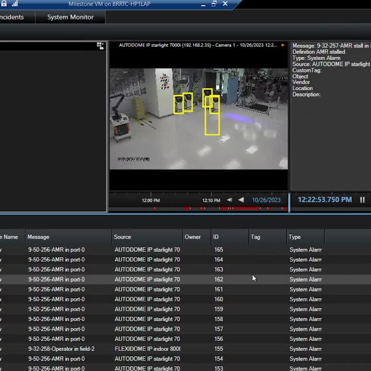Open the System Monitor tab
The width and height of the screenshot is (371, 371).
[x=70, y=17]
